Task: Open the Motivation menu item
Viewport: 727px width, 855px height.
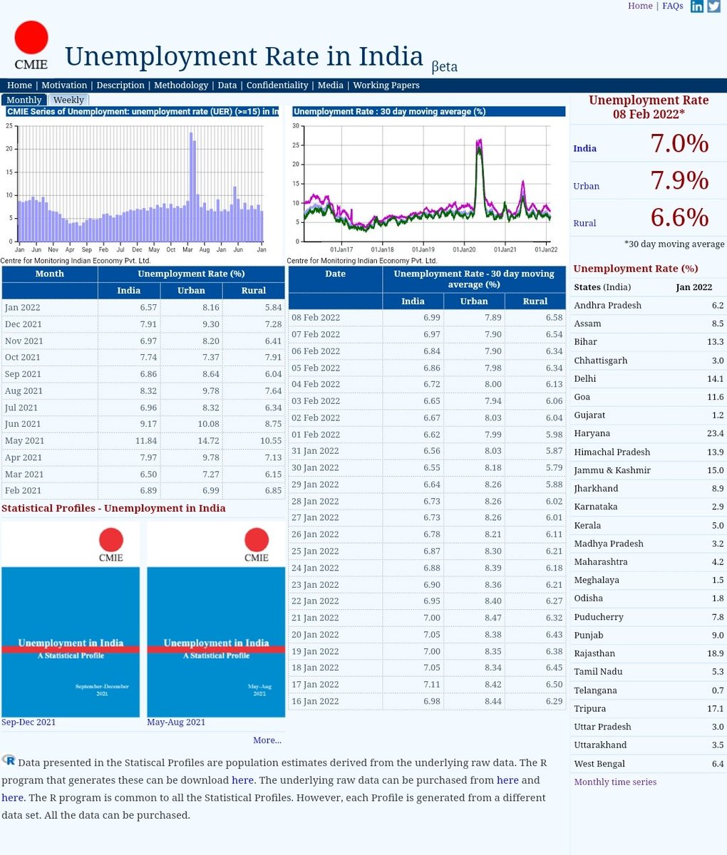Action: pyautogui.click(x=64, y=85)
